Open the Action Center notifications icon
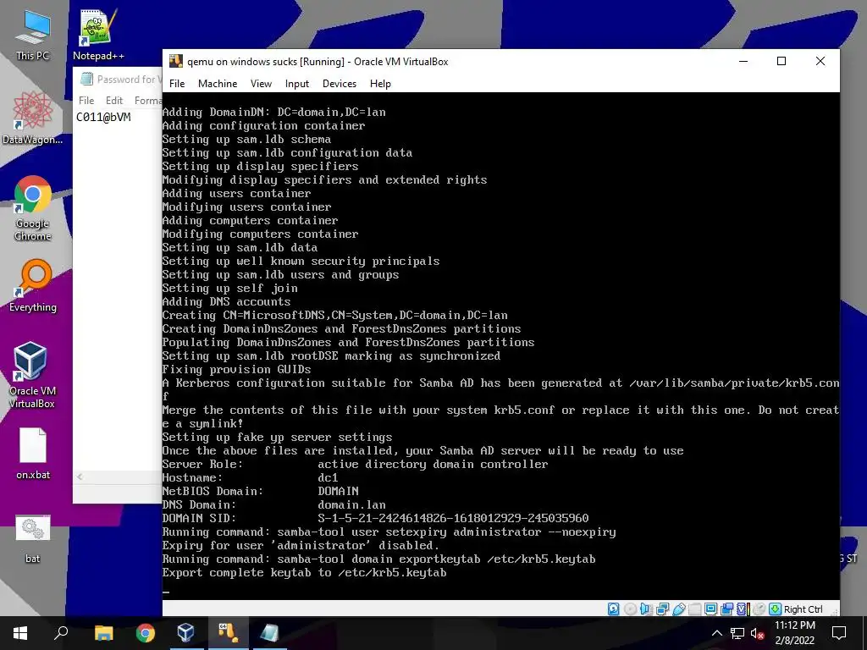This screenshot has width=867, height=650. tap(839, 633)
